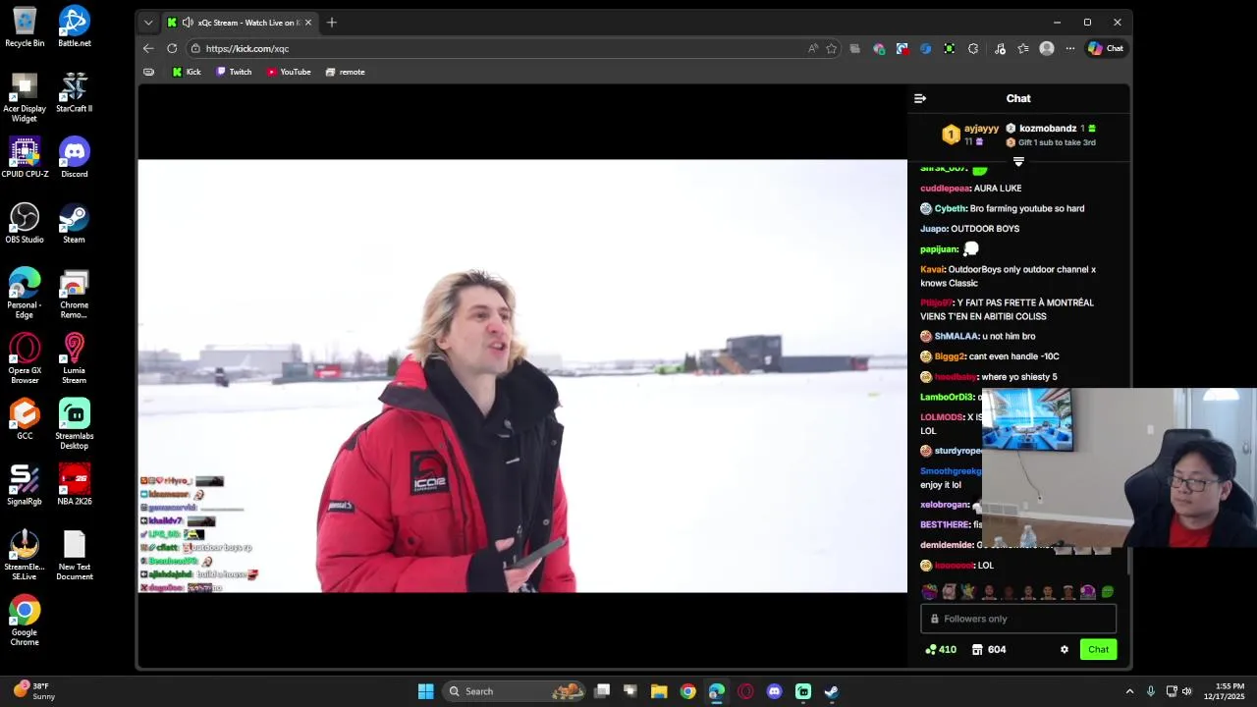
Task: Open Twitch bookmark in favorites bar
Action: (x=234, y=72)
